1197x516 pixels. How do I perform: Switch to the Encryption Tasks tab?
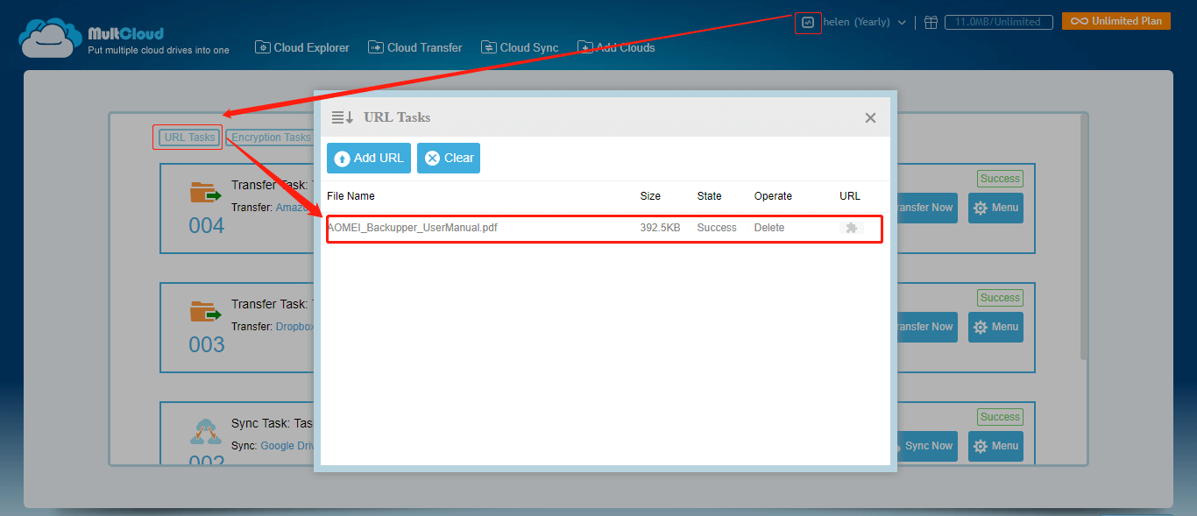coord(270,138)
